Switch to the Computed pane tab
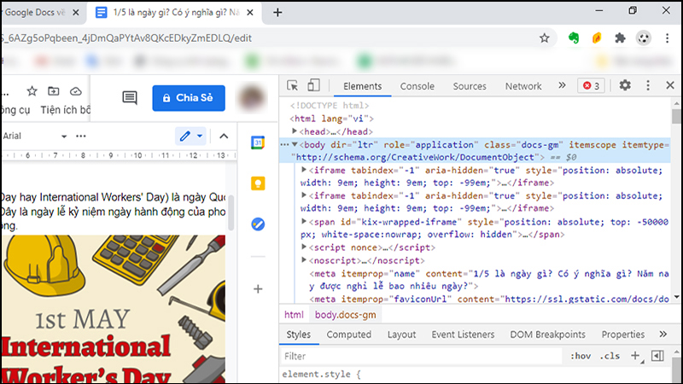Viewport: 683px width, 384px height. [349, 335]
